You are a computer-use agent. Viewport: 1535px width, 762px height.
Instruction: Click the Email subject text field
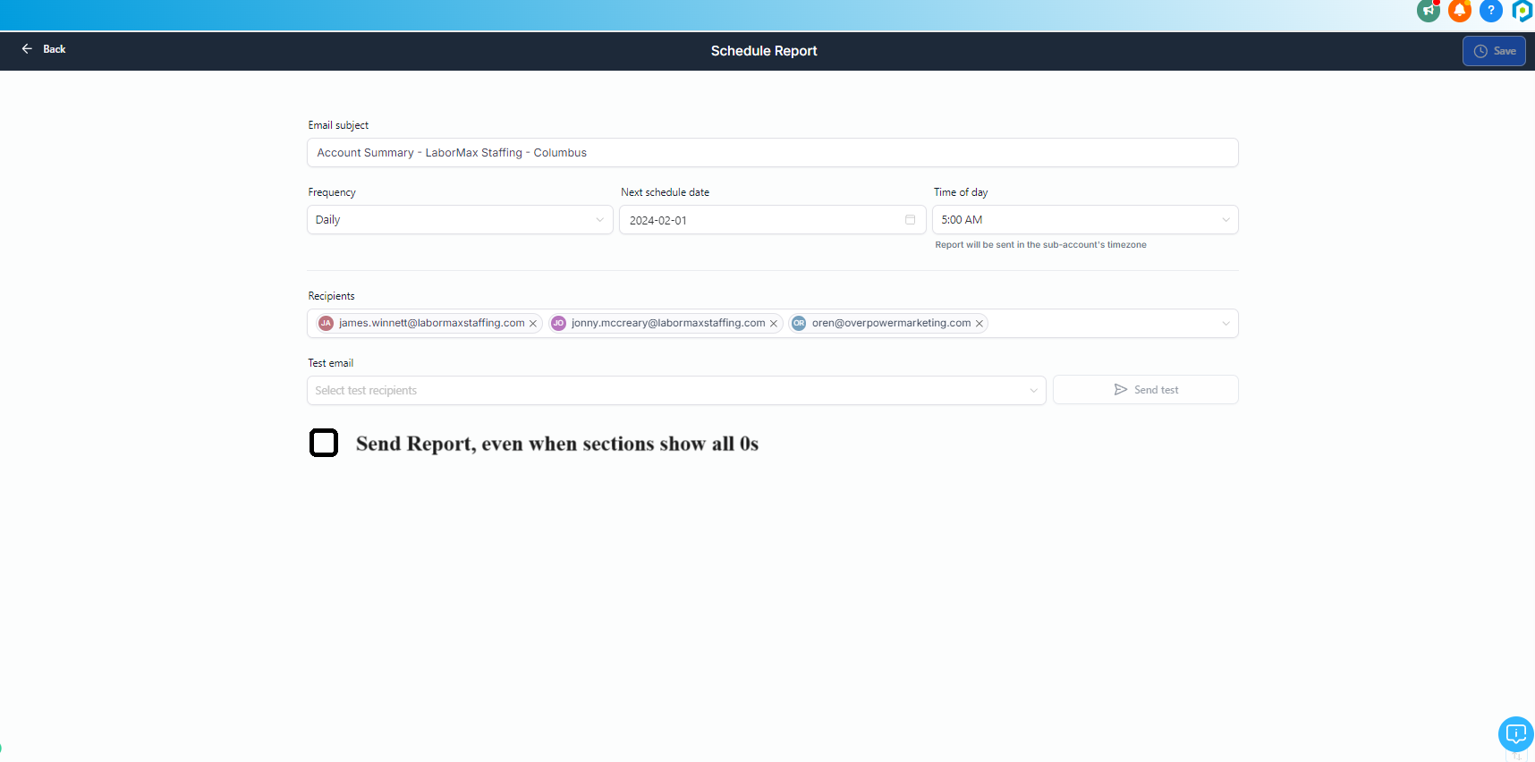[772, 153]
